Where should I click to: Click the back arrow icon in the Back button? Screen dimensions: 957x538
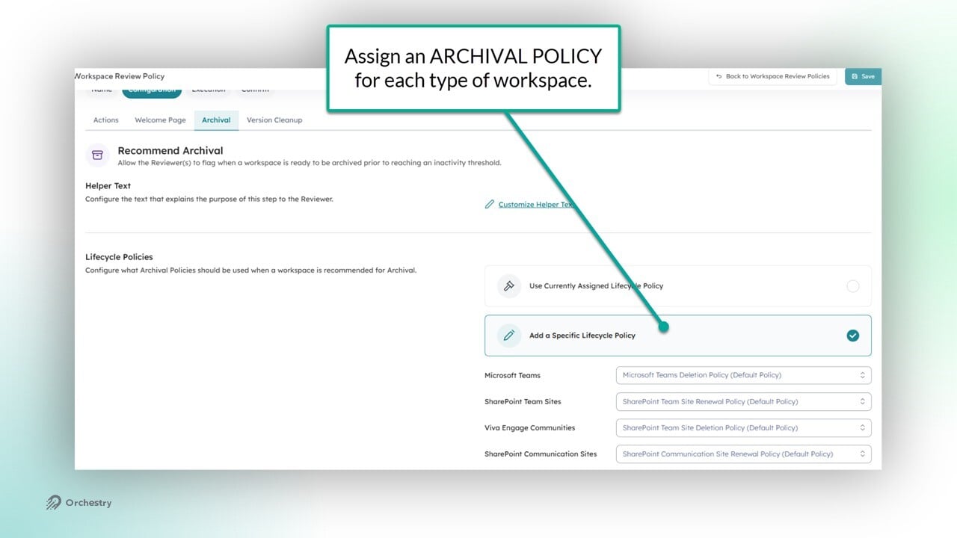[719, 76]
